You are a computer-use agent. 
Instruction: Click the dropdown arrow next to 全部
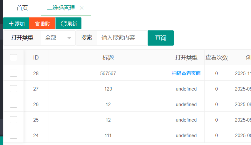[x=69, y=38]
